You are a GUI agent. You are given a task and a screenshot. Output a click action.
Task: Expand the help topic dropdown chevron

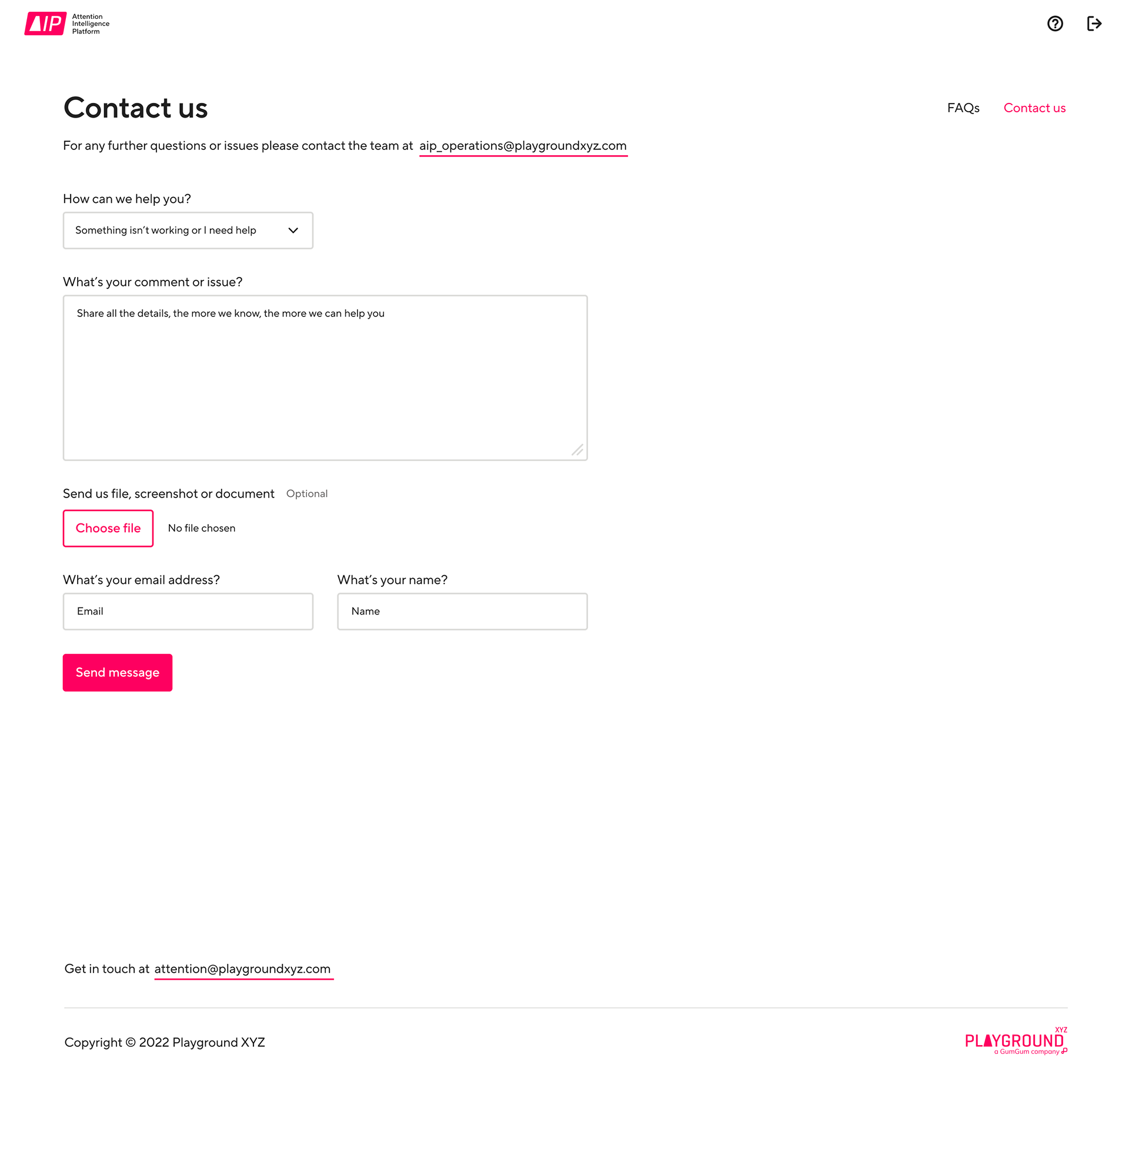coord(293,230)
